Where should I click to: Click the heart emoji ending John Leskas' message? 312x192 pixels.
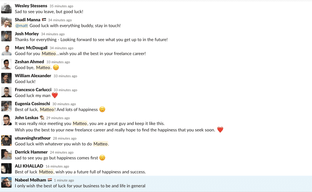(220, 130)
